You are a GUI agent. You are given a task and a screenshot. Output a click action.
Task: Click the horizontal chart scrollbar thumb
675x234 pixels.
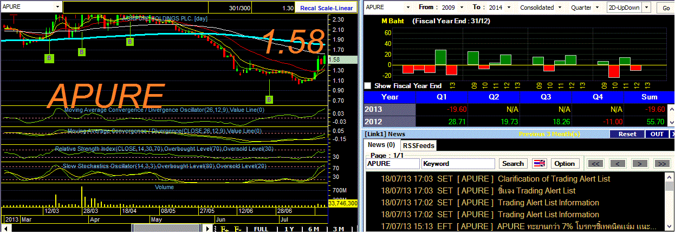[x=166, y=229]
